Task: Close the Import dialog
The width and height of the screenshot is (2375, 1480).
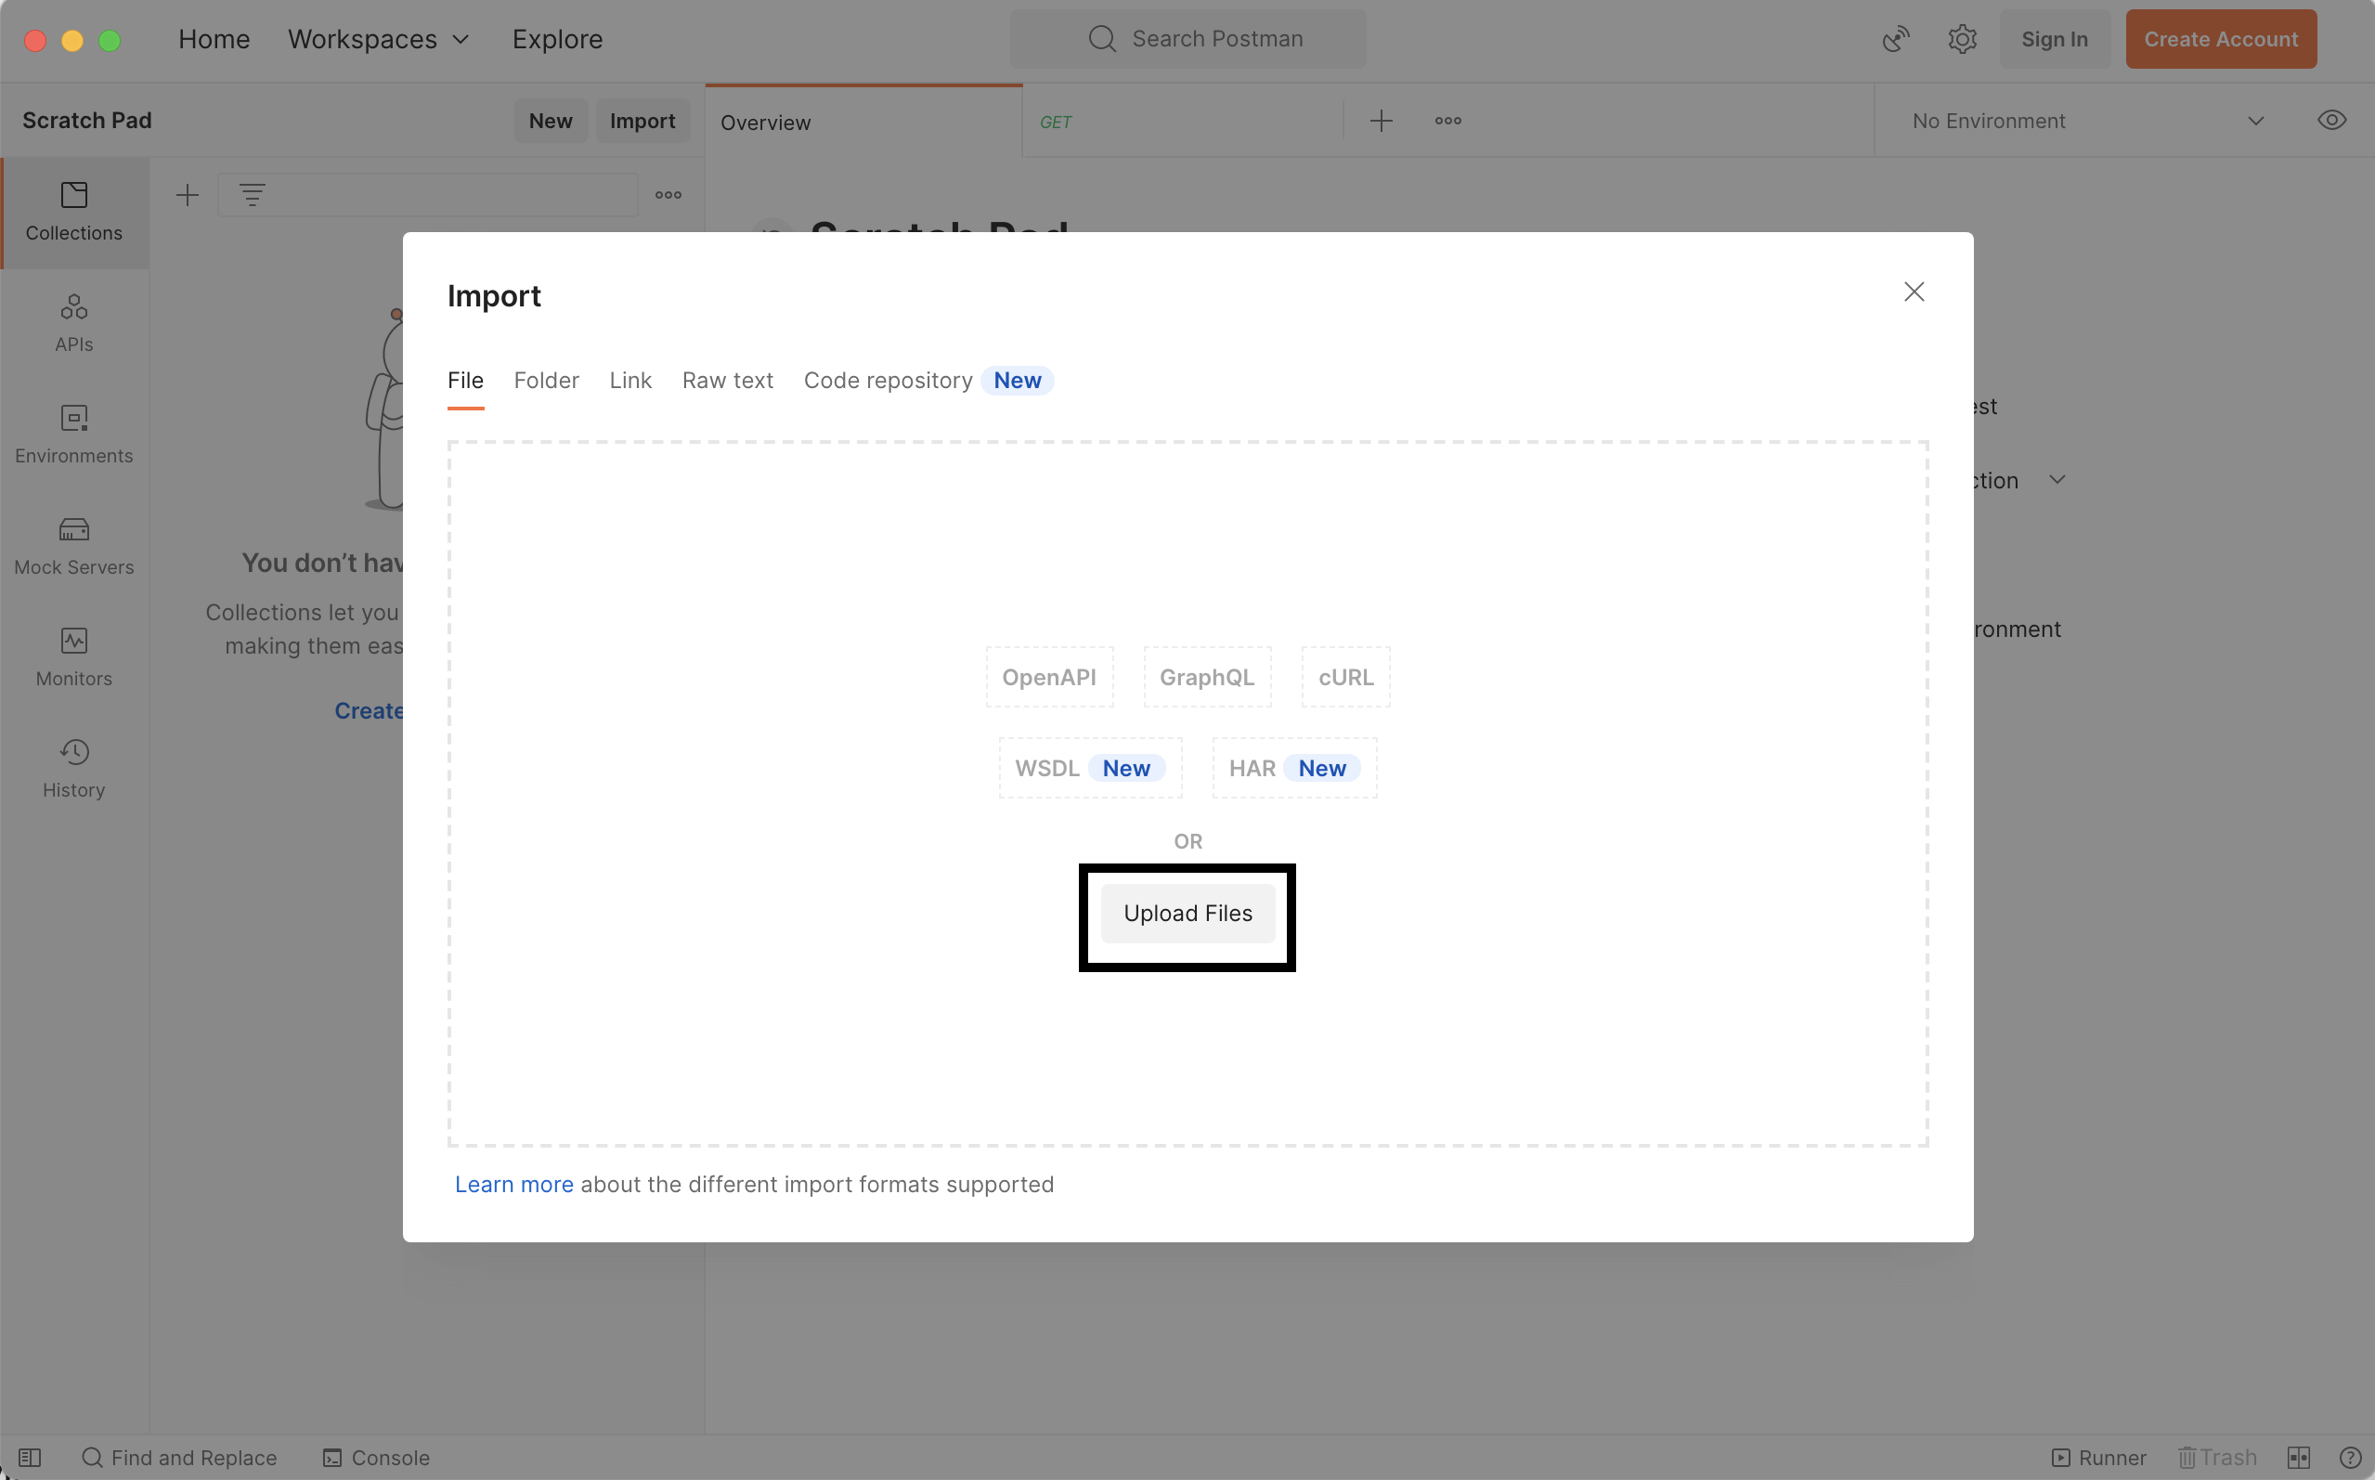Action: point(1914,292)
